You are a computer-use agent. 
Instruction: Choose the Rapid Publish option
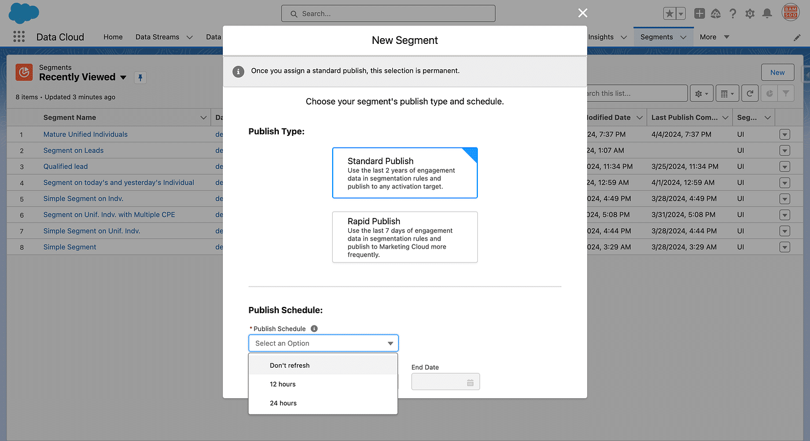tap(404, 237)
